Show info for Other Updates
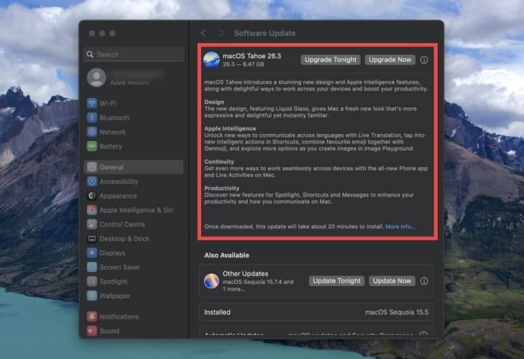The height and width of the screenshot is (359, 524). [x=424, y=281]
